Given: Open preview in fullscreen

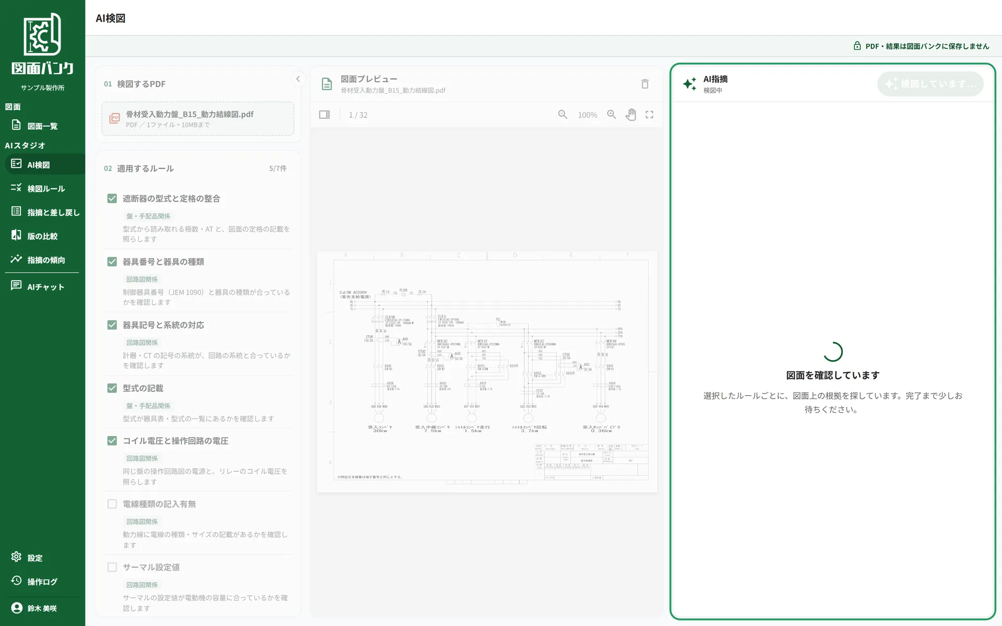Looking at the screenshot, I should point(649,115).
